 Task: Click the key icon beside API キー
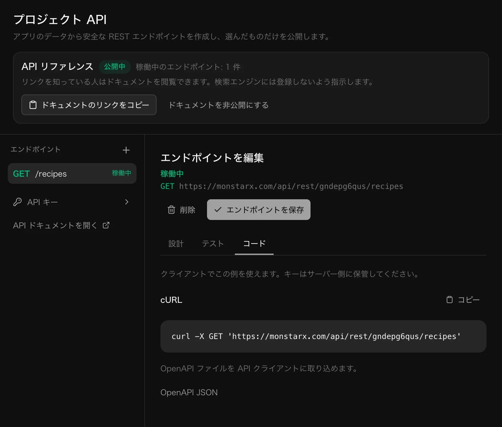tap(17, 202)
